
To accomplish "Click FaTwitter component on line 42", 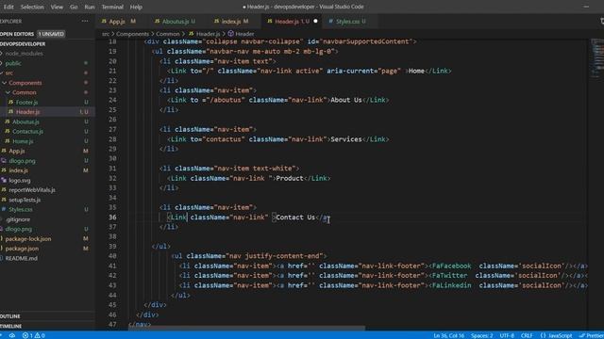I will click(x=450, y=276).
